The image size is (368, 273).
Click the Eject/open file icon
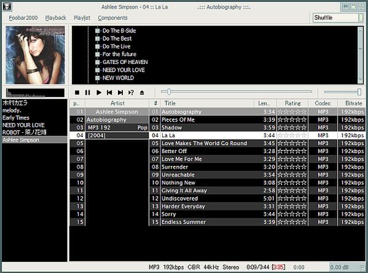click(x=142, y=93)
